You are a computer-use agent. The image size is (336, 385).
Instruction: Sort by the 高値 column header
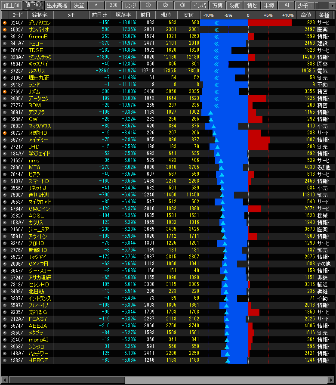click(306, 15)
